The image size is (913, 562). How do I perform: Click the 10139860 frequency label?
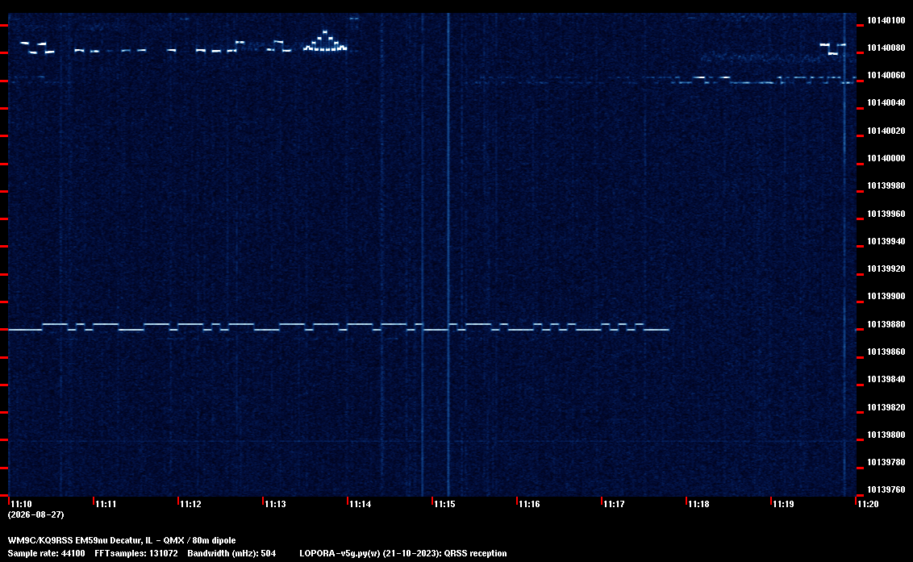point(886,352)
